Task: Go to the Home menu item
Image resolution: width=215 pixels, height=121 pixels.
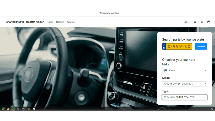Action: click(x=50, y=22)
